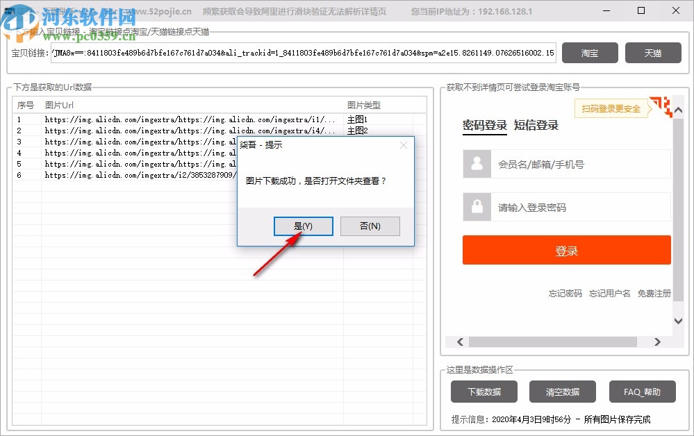Click the 序号 column header
Screen dimensions: 694x436
click(25, 106)
